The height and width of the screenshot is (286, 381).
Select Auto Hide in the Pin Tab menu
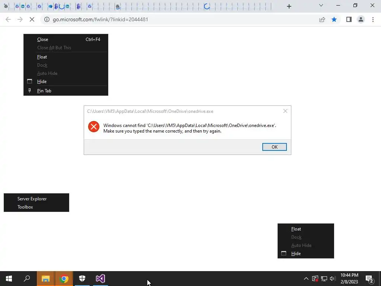pyautogui.click(x=66, y=73)
